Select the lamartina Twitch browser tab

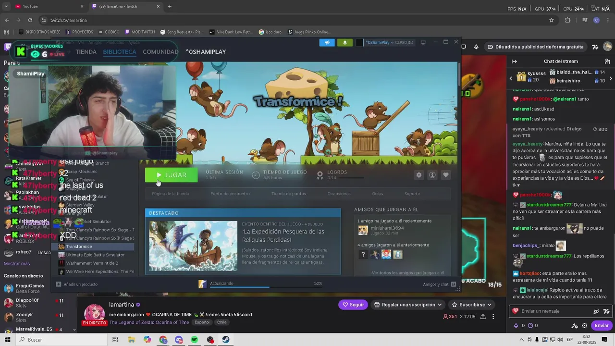[126, 6]
